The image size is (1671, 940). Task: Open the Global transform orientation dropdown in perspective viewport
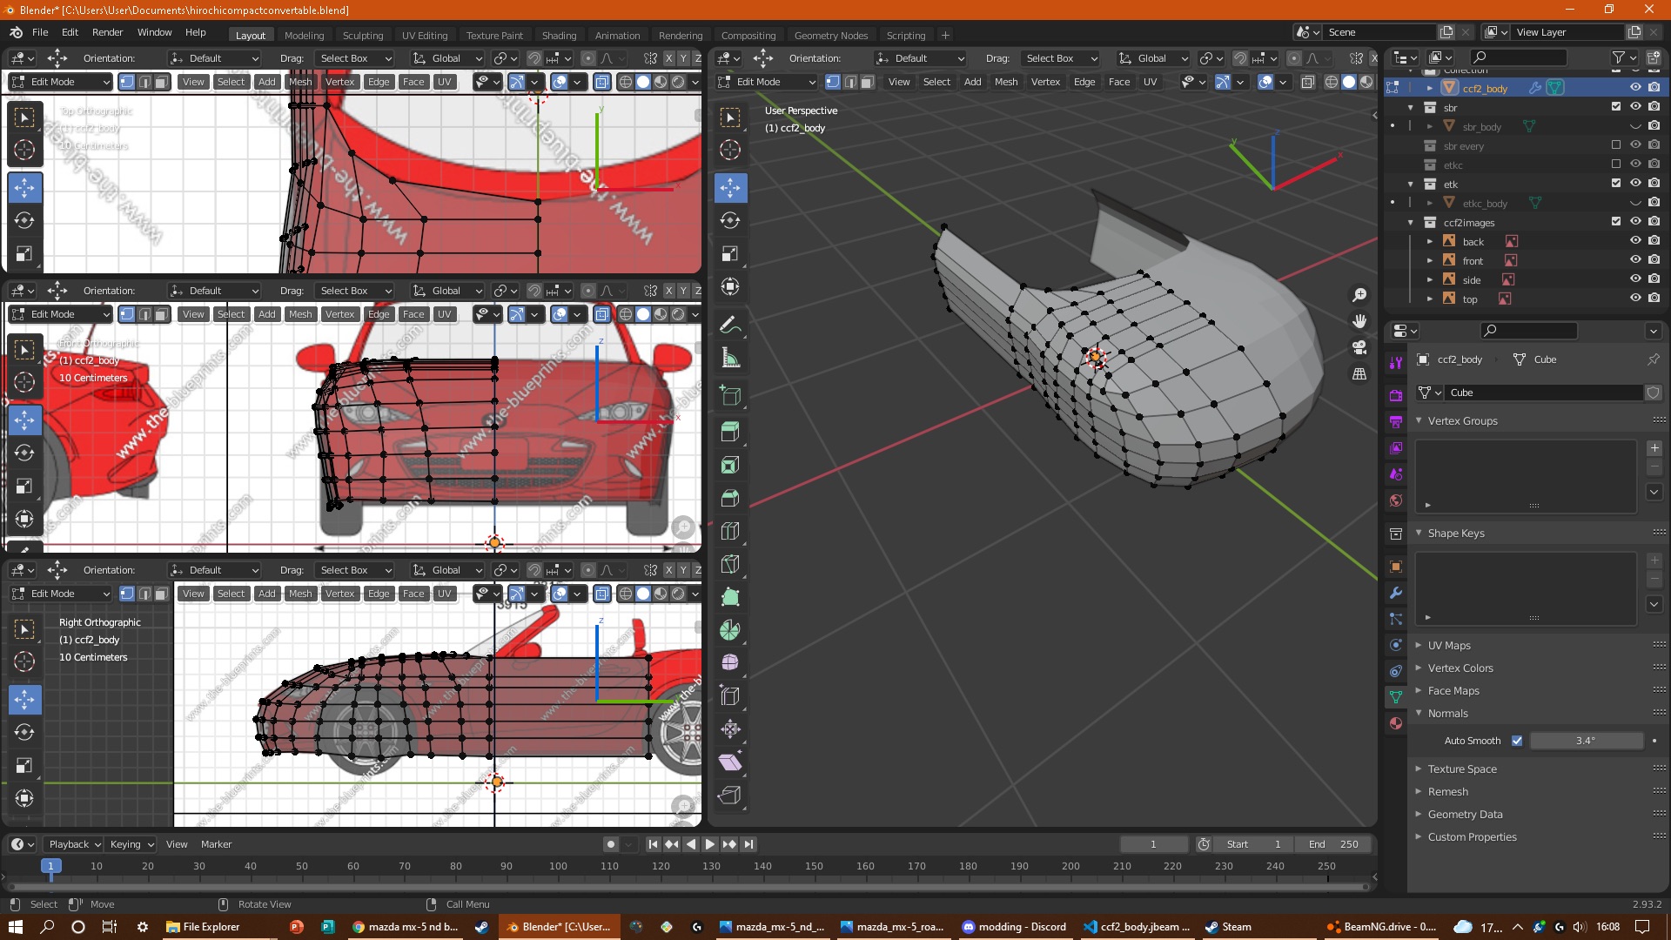point(1153,58)
